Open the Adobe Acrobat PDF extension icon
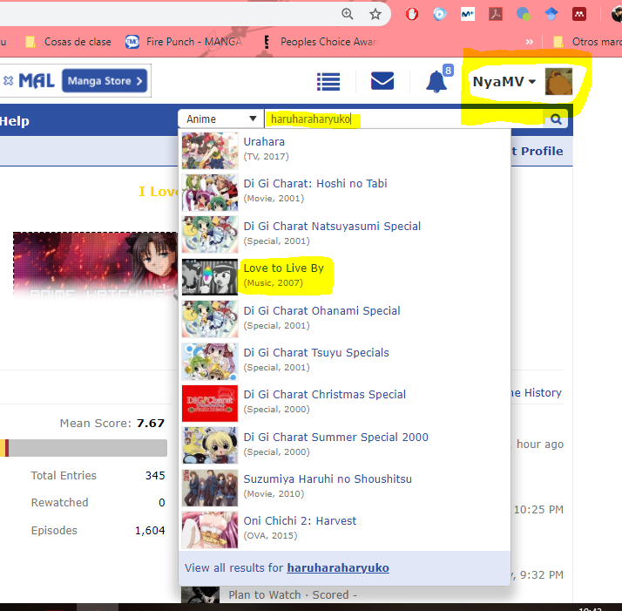Image resolution: width=622 pixels, height=611 pixels. [495, 14]
